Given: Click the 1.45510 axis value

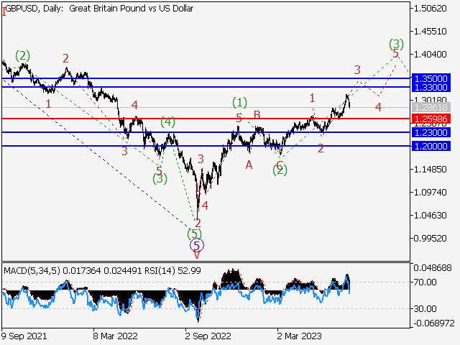Looking at the screenshot, I should (430, 31).
